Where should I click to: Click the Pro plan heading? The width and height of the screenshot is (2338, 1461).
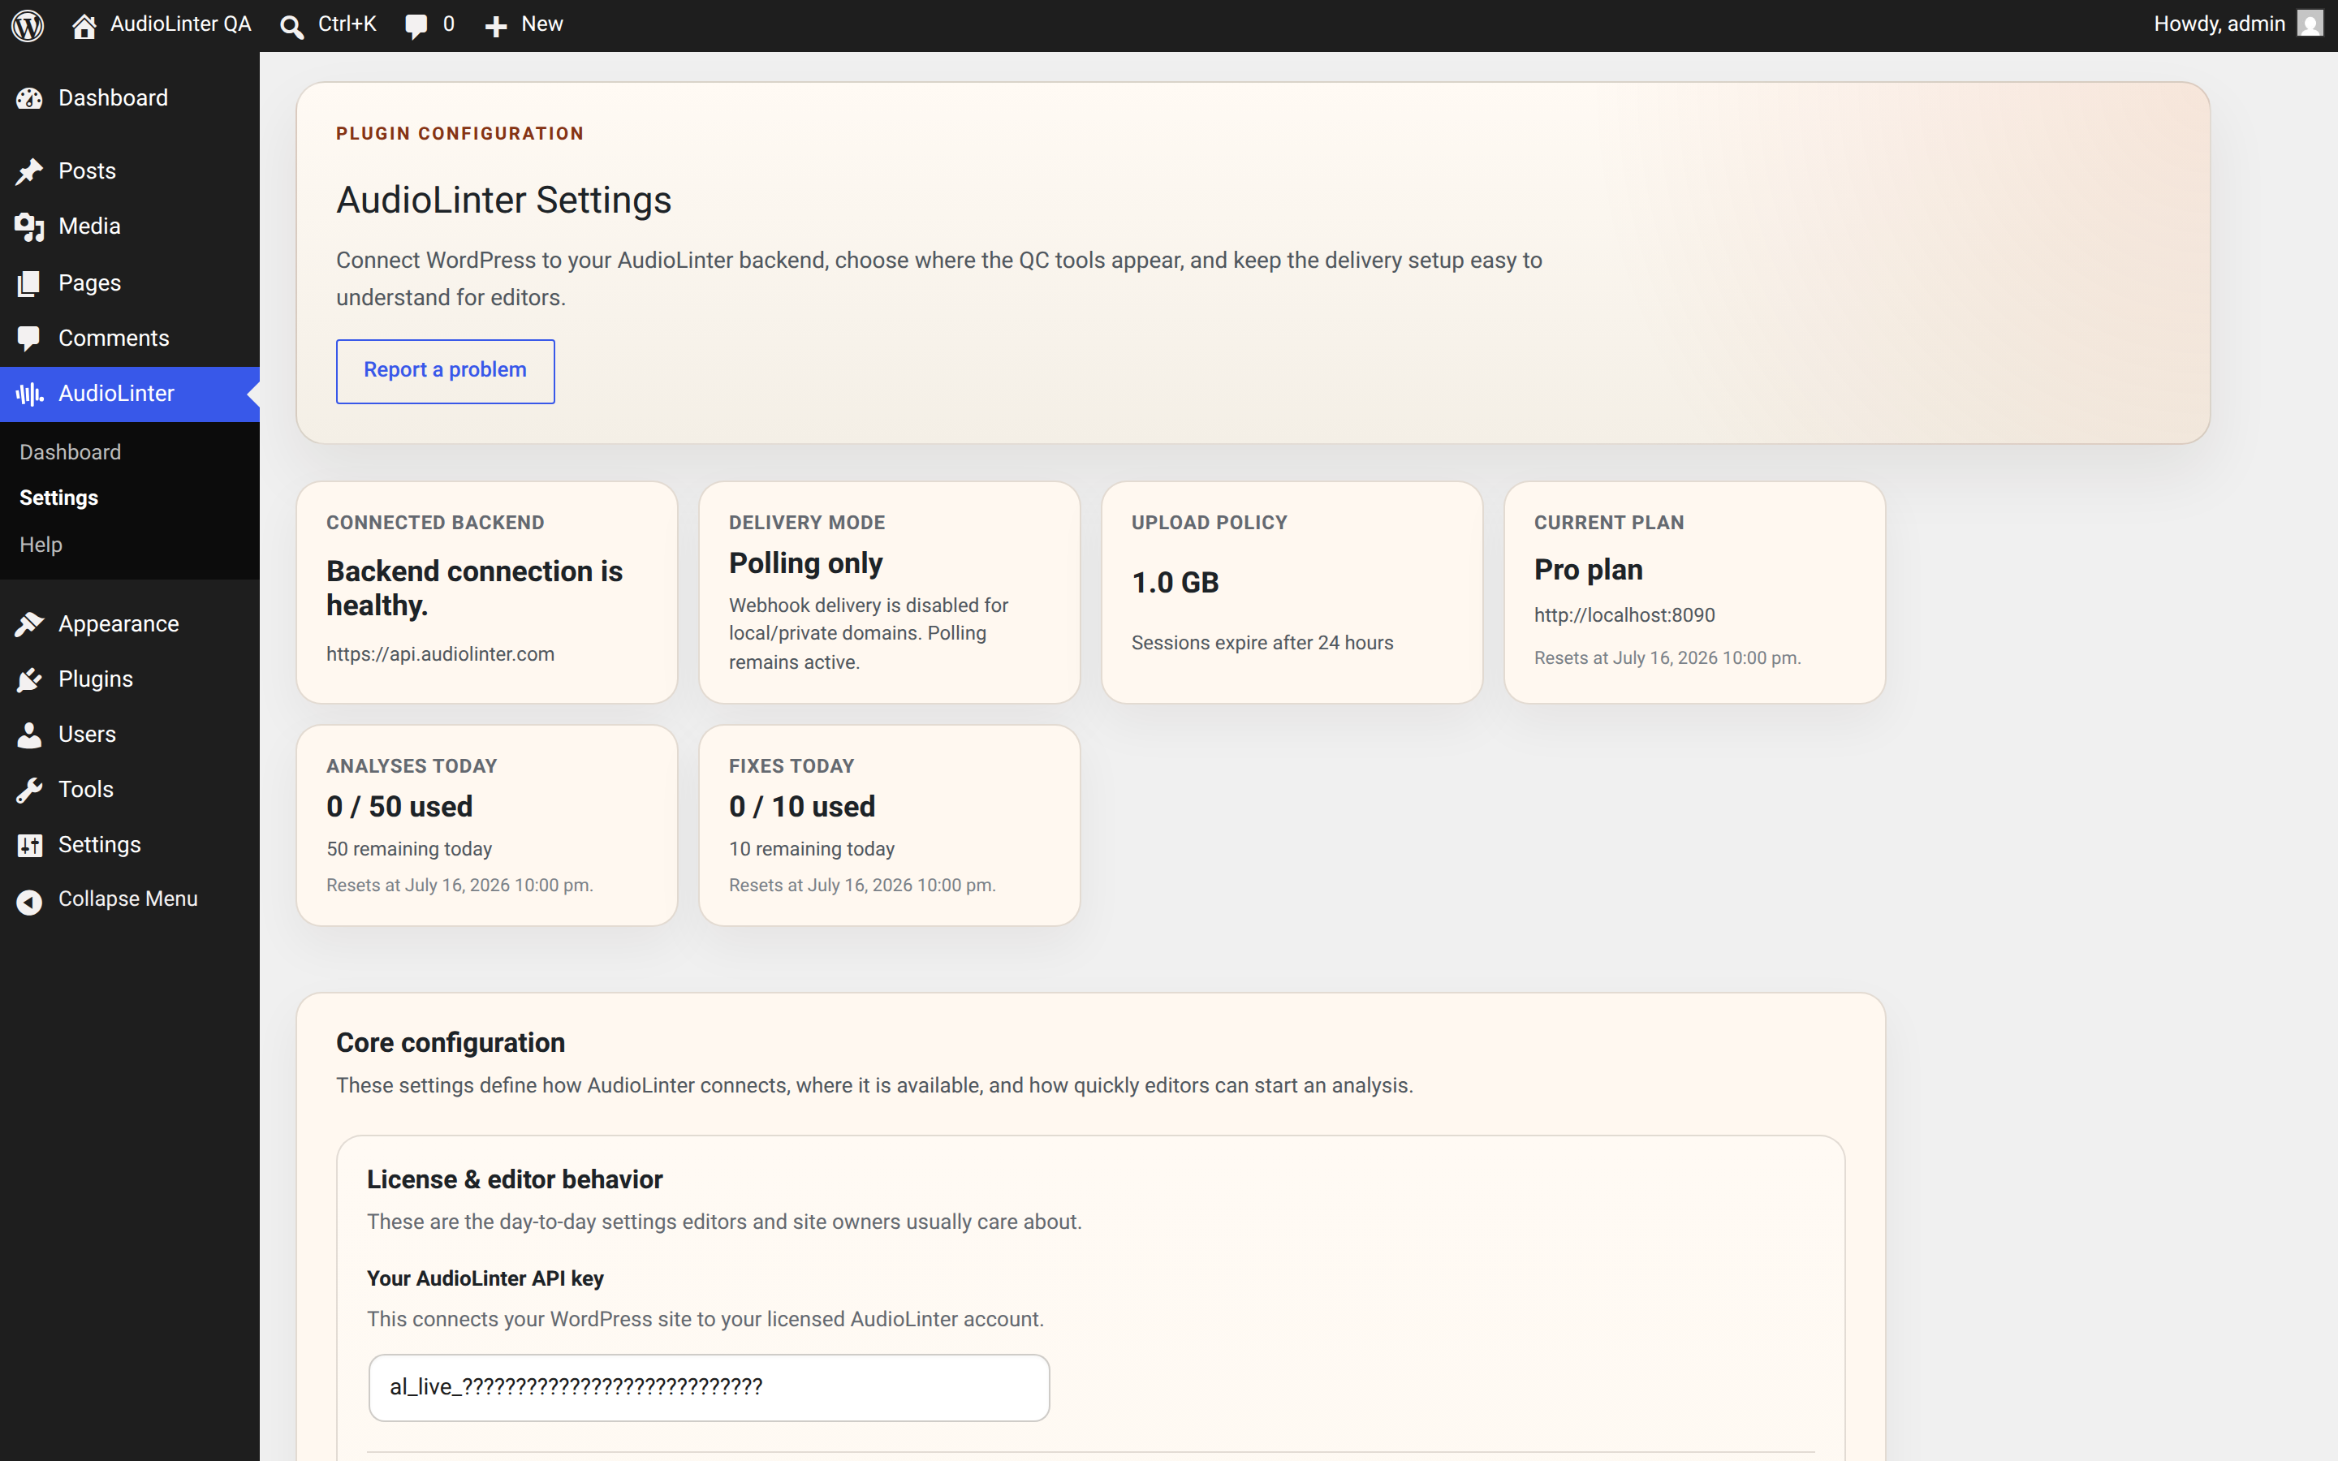1588,570
